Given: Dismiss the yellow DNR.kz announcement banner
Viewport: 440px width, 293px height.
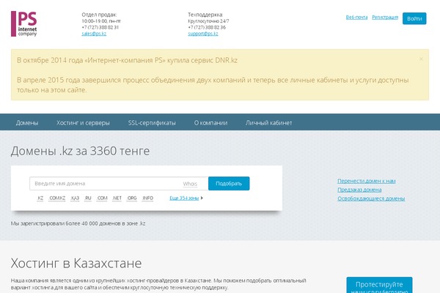Looking at the screenshot, I should [x=421, y=59].
